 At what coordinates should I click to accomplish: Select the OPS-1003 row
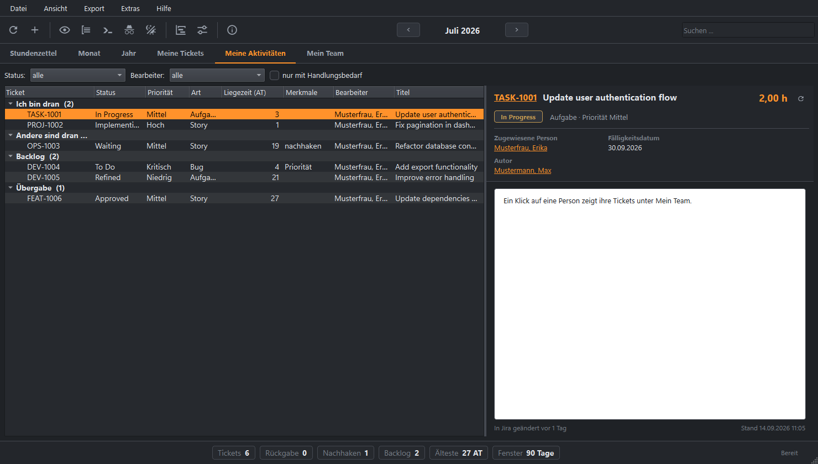(x=244, y=146)
